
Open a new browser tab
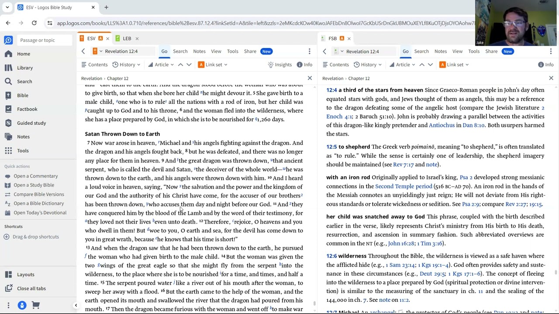106,7
